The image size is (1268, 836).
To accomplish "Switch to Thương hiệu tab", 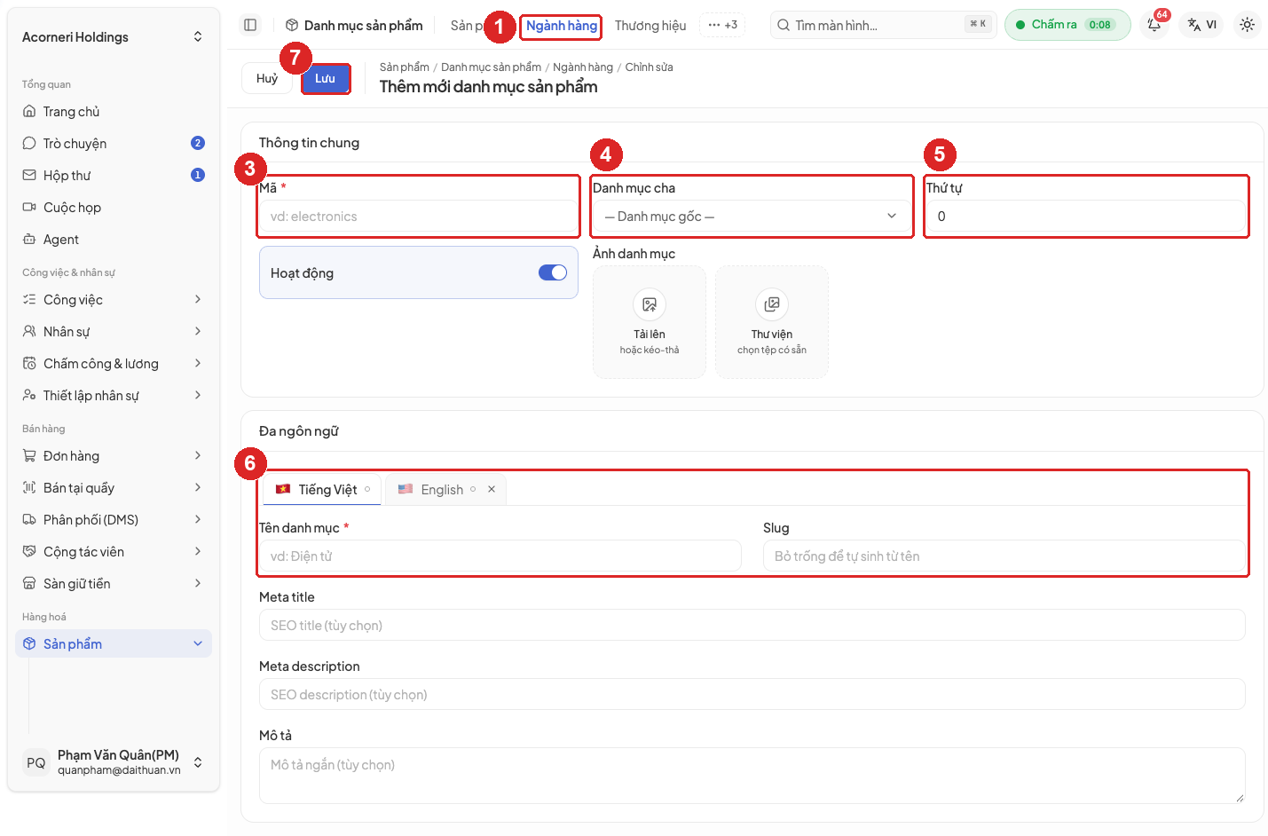I will click(650, 26).
